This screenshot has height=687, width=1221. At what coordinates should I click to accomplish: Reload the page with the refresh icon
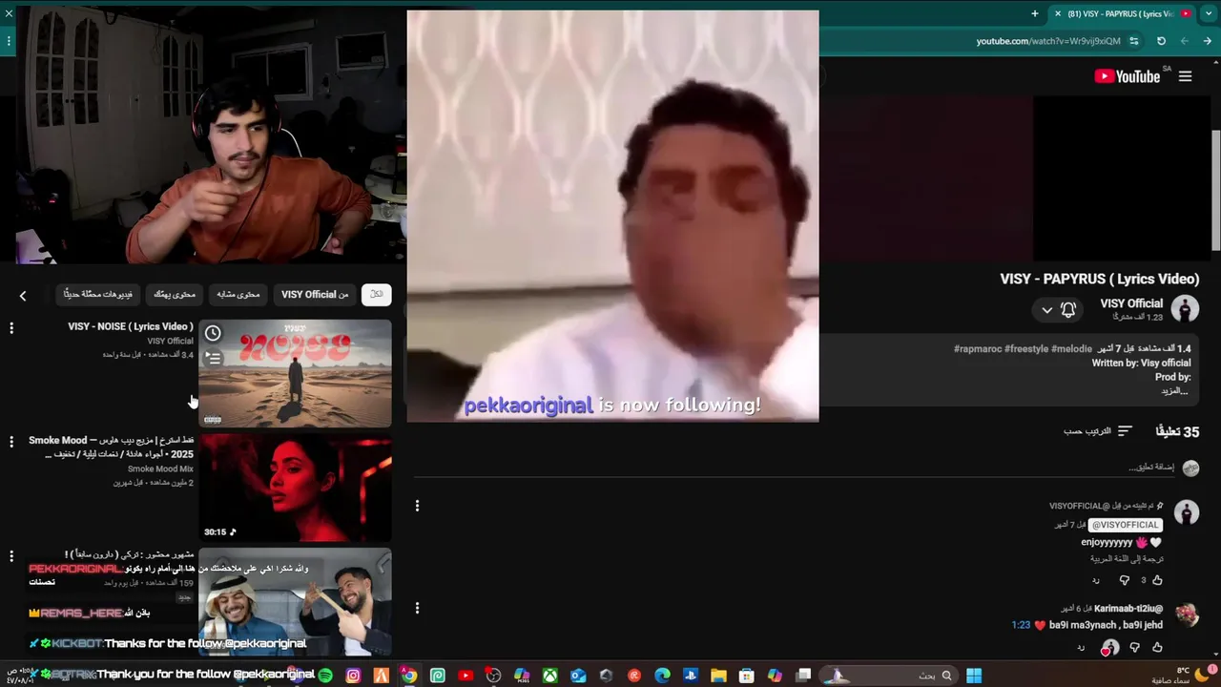[1161, 41]
